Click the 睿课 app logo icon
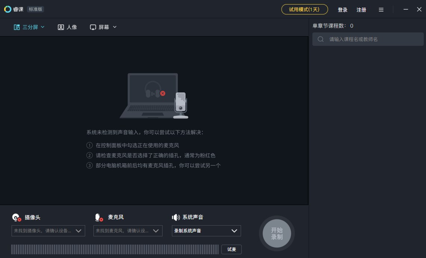 tap(7, 9)
